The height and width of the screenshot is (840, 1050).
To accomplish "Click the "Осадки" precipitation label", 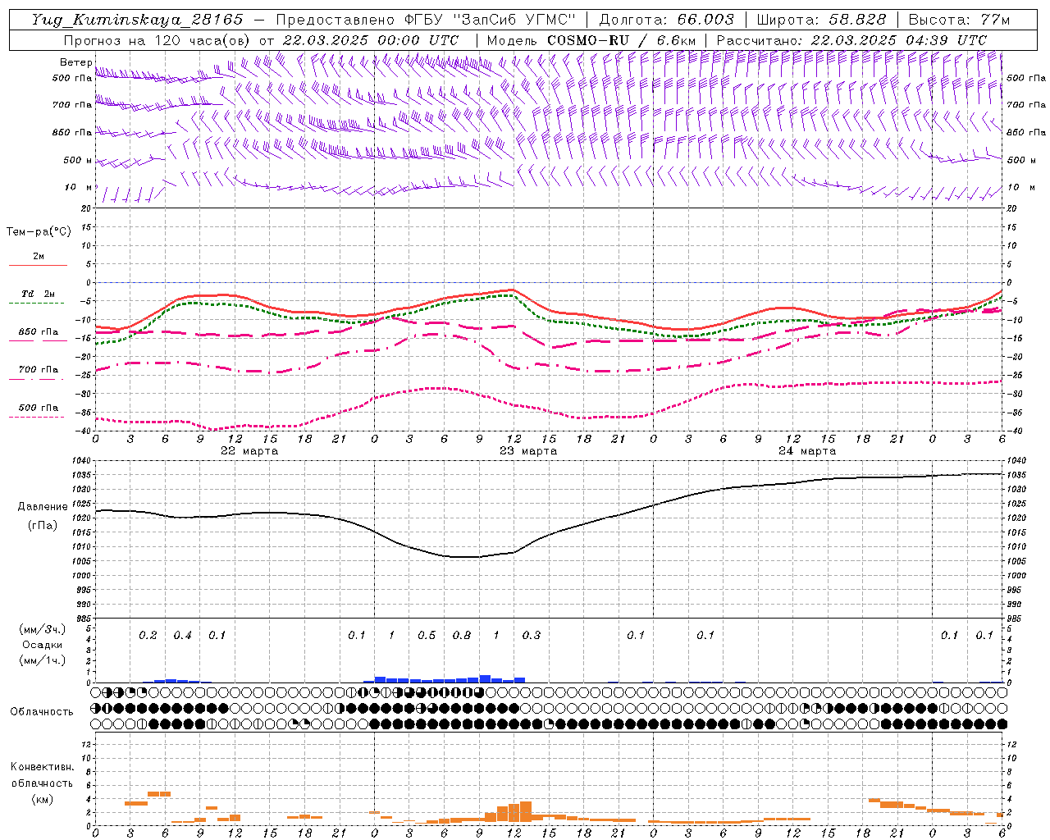I will point(43,645).
